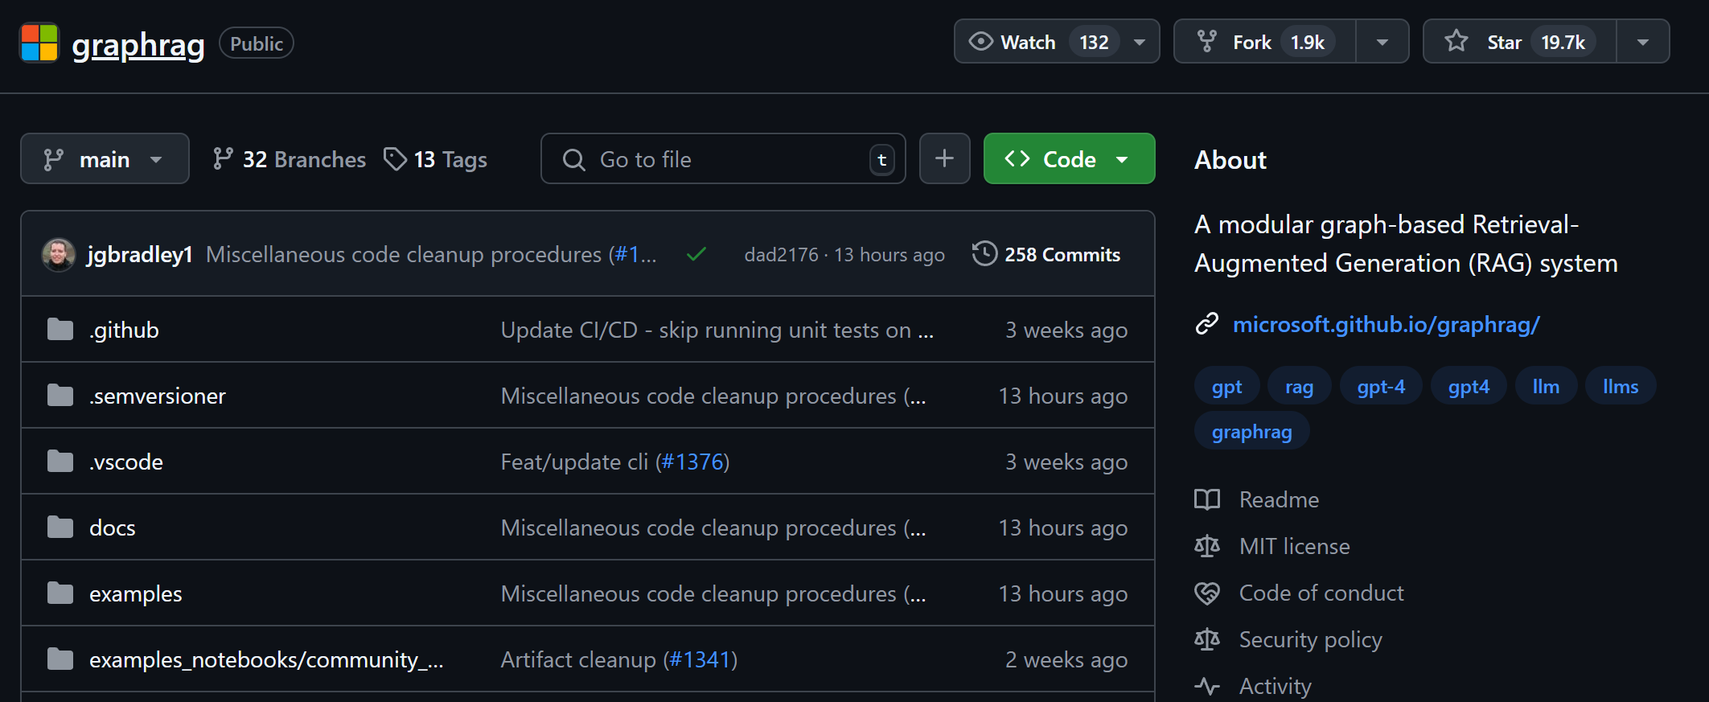
Task: View the 32 Branches link
Action: (x=289, y=159)
